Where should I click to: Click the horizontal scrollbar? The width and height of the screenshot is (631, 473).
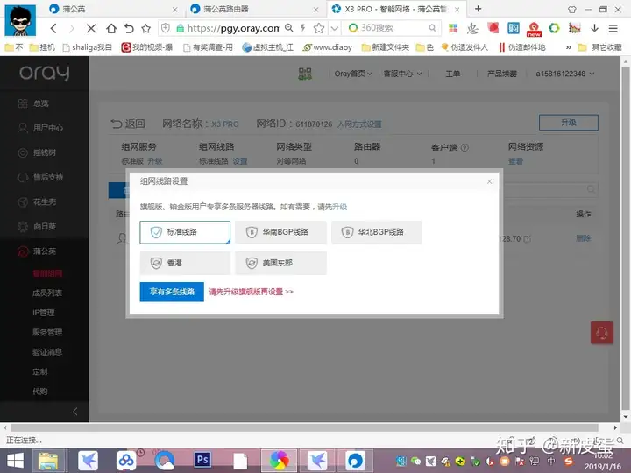coord(304,427)
